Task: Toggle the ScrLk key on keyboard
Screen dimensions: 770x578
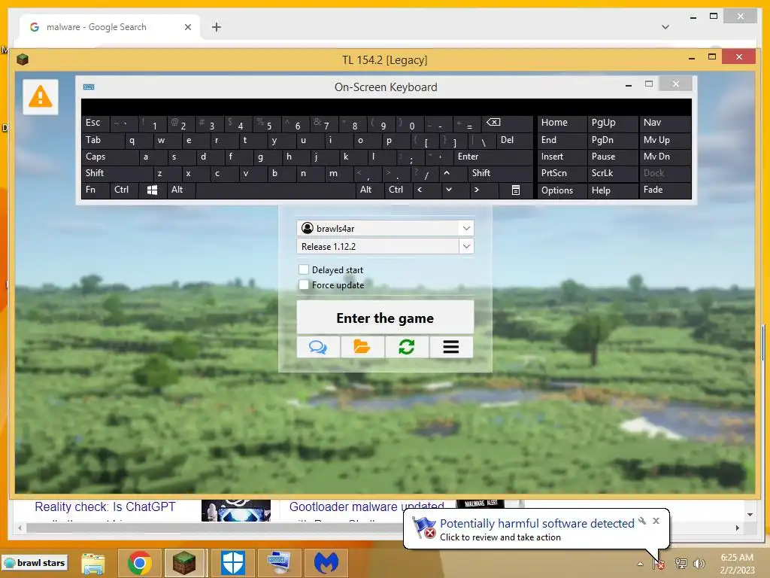Action: tap(612, 173)
